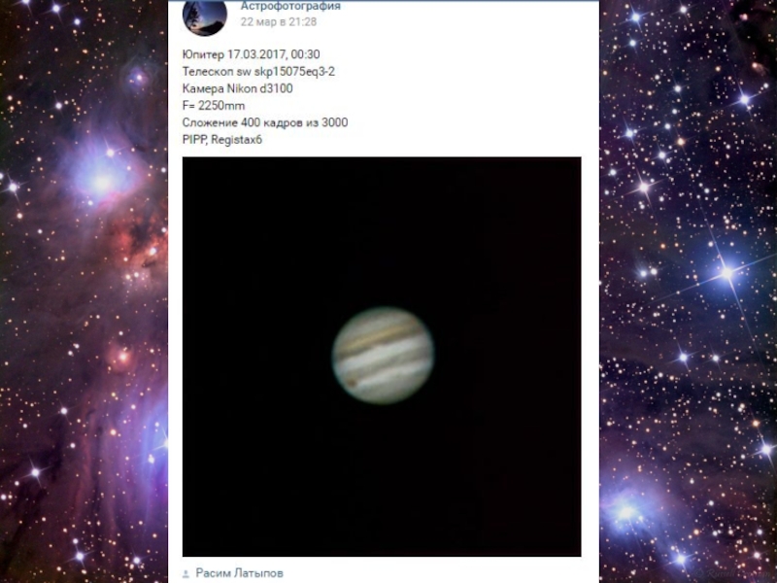
Task: Click Jupiter's planet disk in the photo
Action: (x=383, y=356)
